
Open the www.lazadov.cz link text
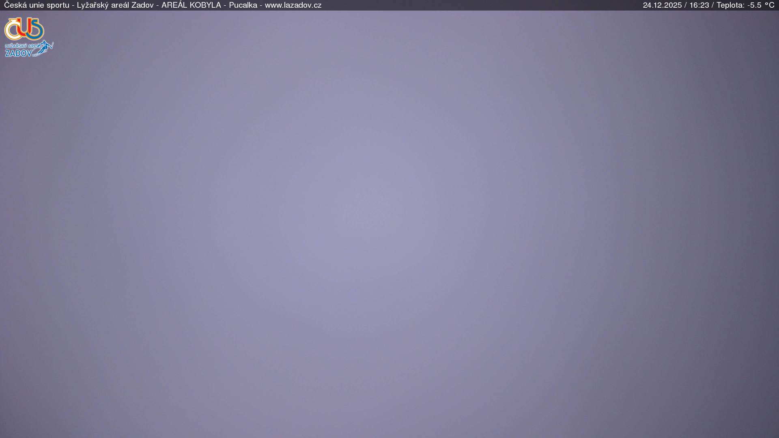[x=293, y=5]
